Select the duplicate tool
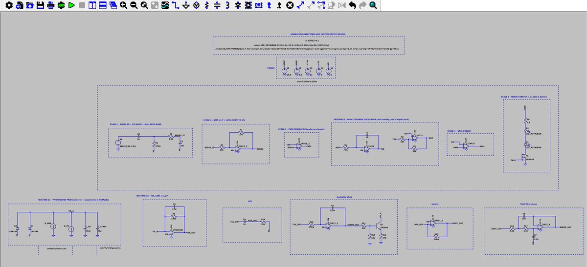 [x=300, y=5]
